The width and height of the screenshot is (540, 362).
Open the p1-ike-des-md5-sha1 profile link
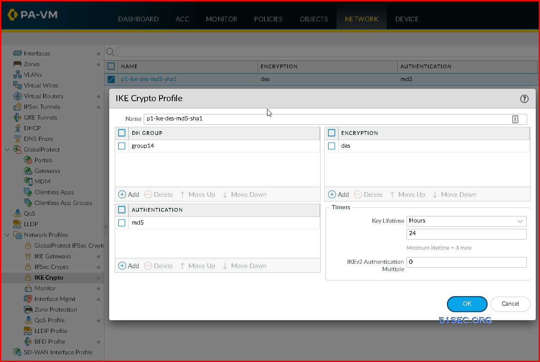click(x=149, y=79)
